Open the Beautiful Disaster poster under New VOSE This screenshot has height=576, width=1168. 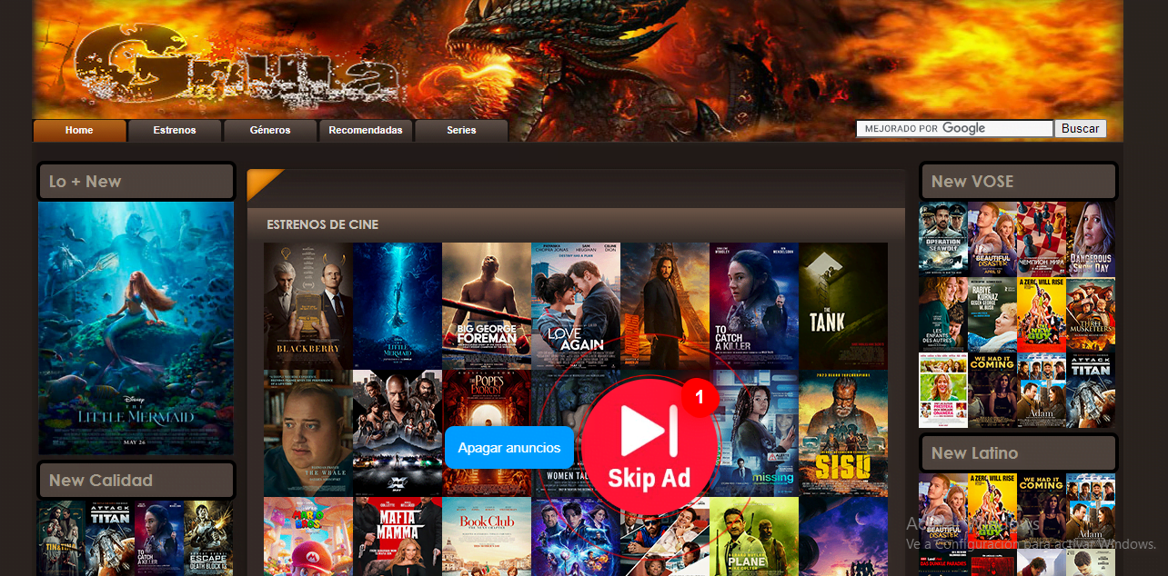pos(992,239)
